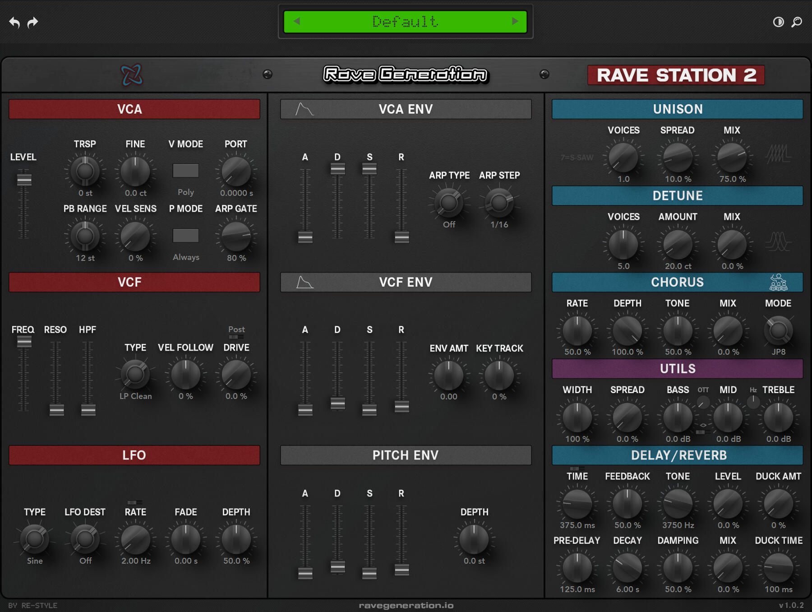Switch chorus MODE from JP8

[778, 330]
